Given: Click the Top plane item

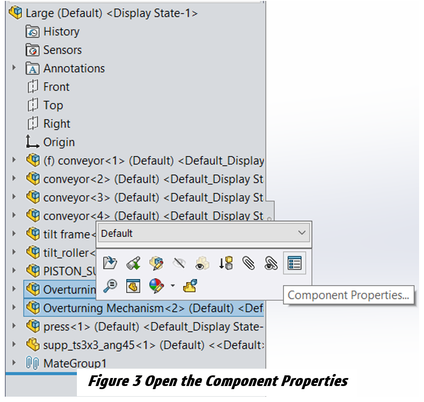Looking at the screenshot, I should point(53,105).
